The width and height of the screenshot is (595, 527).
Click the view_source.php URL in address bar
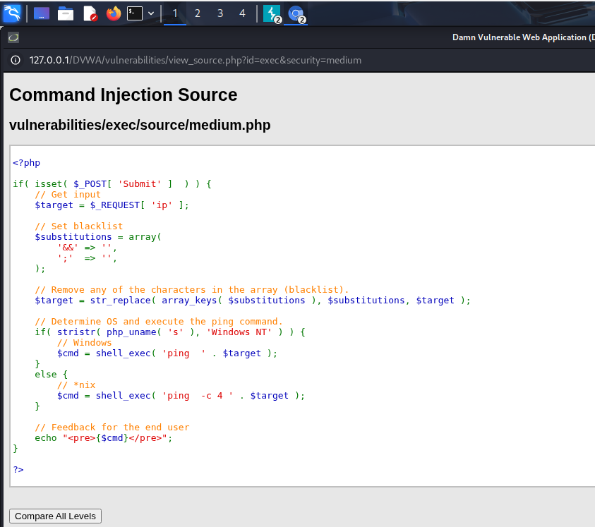point(195,60)
